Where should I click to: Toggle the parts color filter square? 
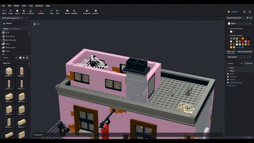20,58
